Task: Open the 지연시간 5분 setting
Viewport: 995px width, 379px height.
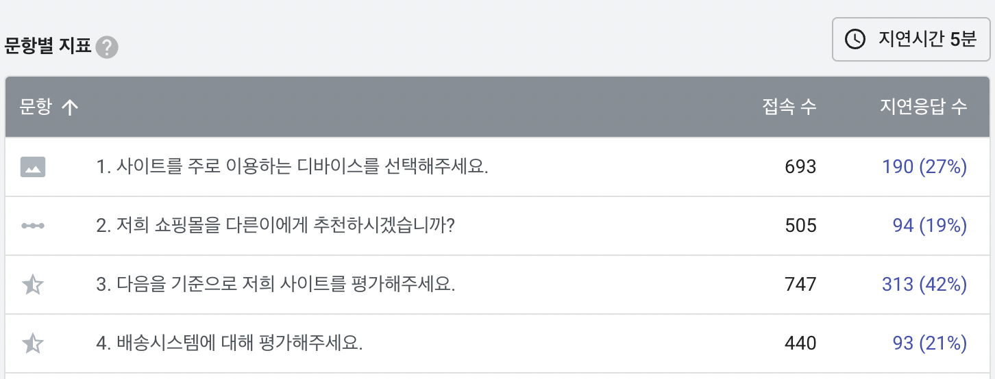Action: coord(911,40)
